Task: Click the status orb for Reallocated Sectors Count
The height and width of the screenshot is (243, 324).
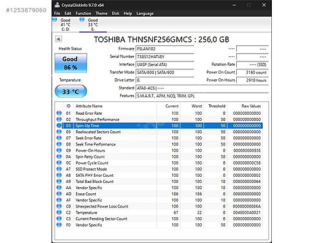Action: (59, 131)
